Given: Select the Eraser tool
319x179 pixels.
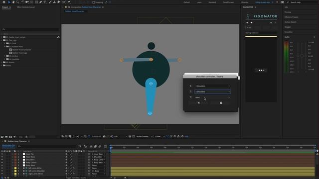Looking at the screenshot, I should pyautogui.click(x=59, y=2).
